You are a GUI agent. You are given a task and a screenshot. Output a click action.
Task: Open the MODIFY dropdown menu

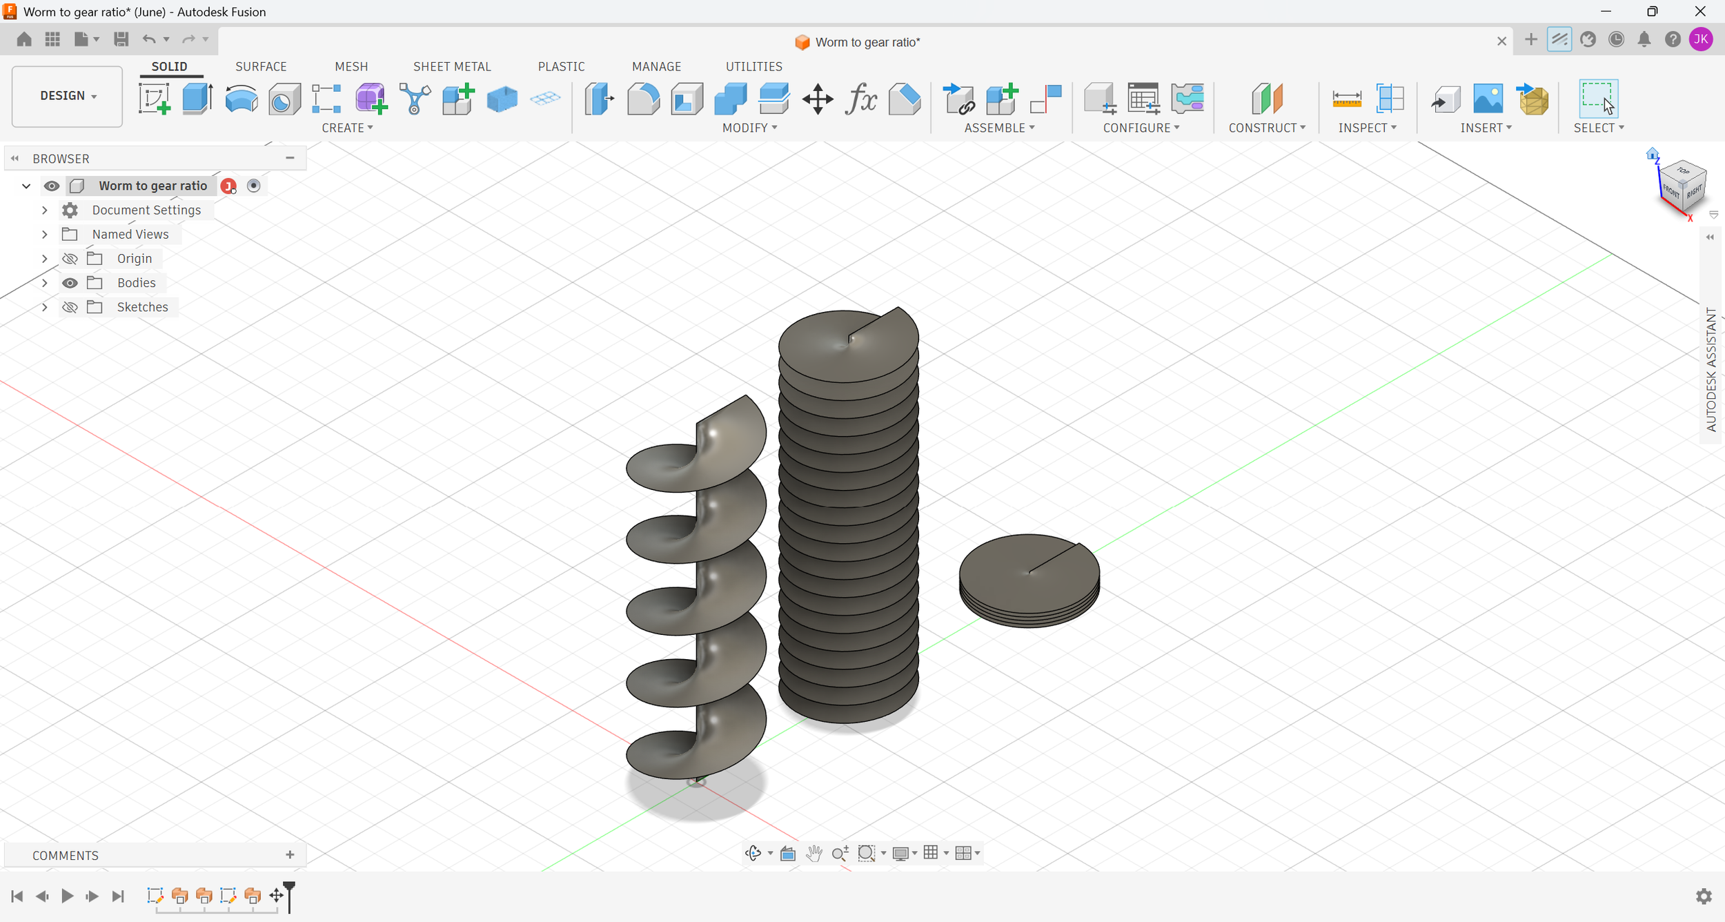click(749, 128)
